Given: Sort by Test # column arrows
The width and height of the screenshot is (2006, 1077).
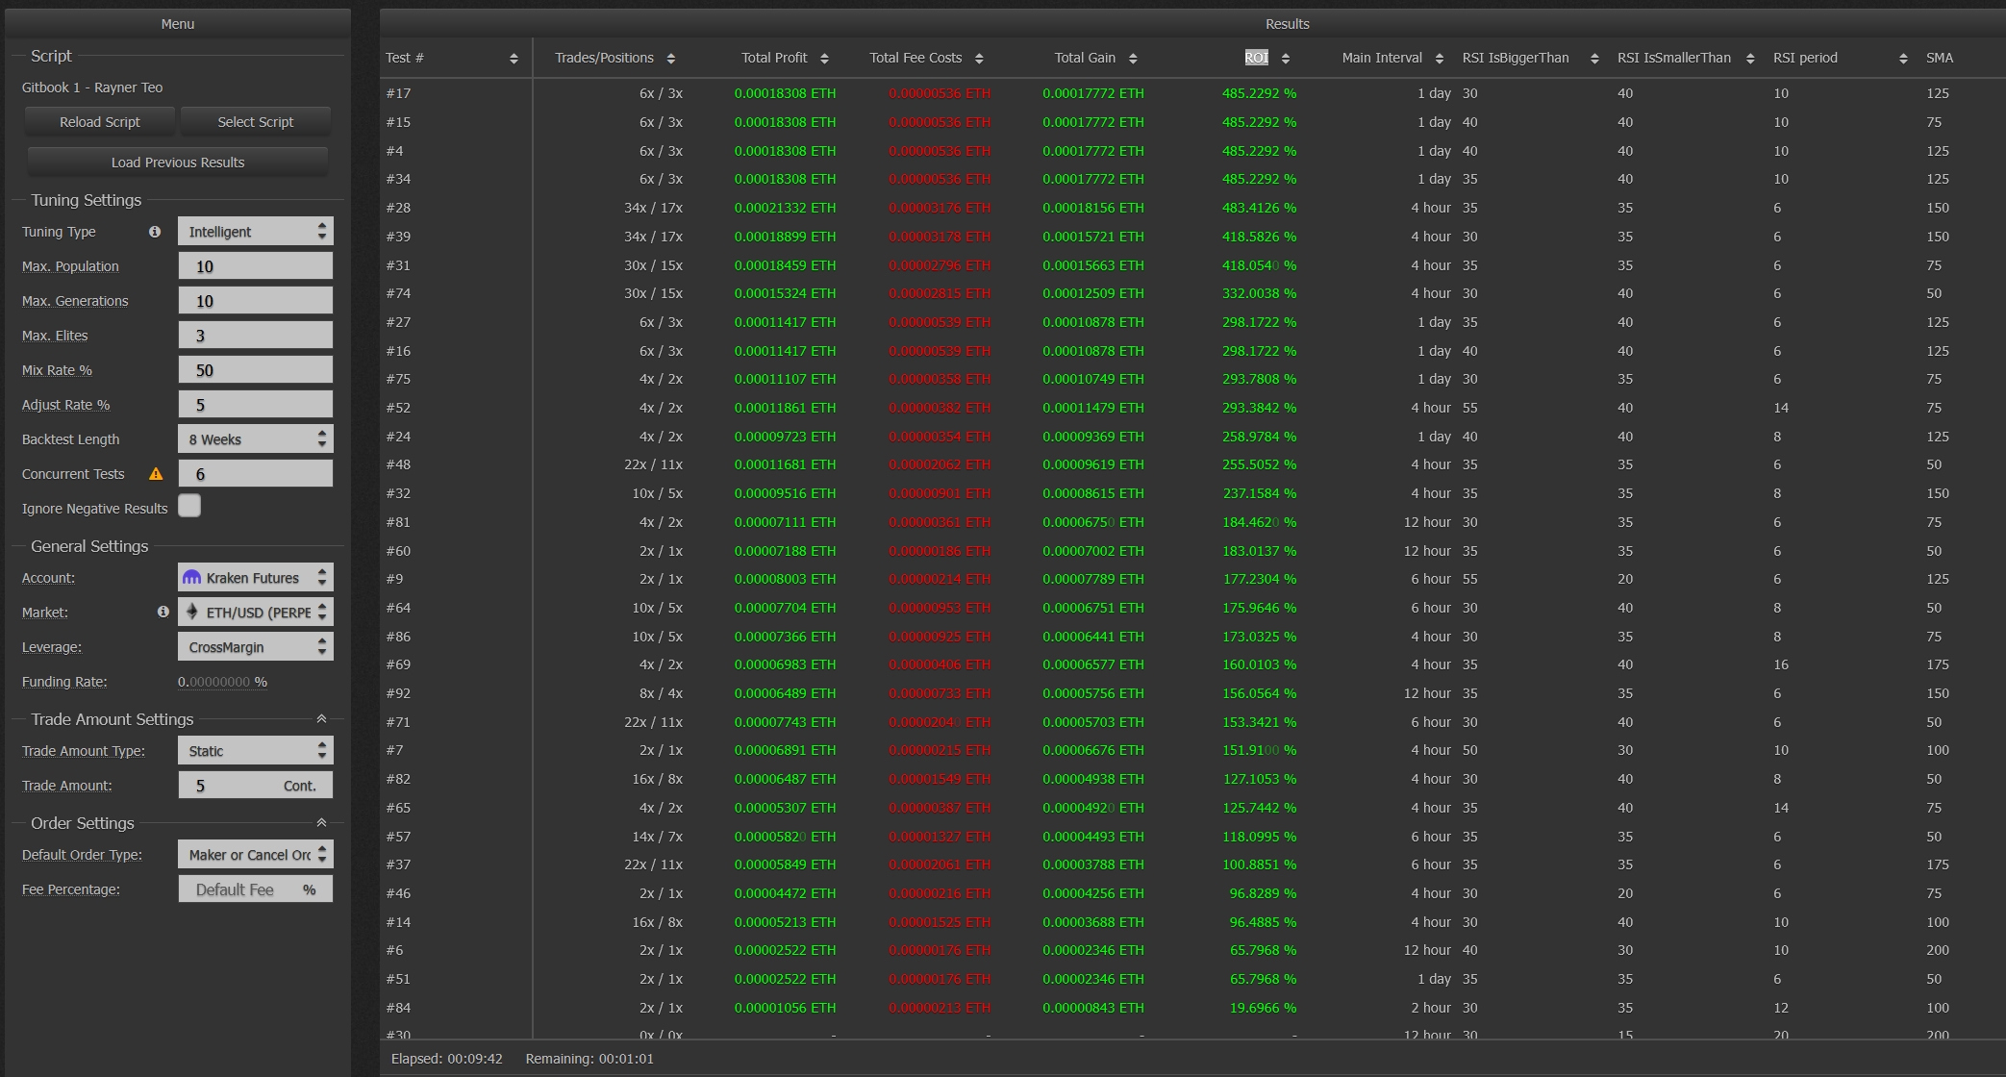Looking at the screenshot, I should (514, 59).
